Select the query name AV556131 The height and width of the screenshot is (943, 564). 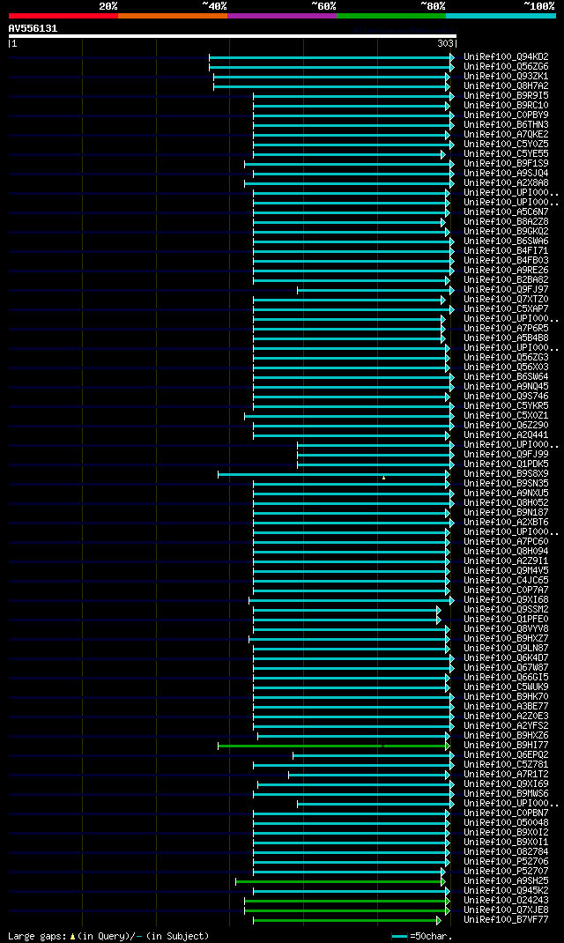[x=33, y=28]
